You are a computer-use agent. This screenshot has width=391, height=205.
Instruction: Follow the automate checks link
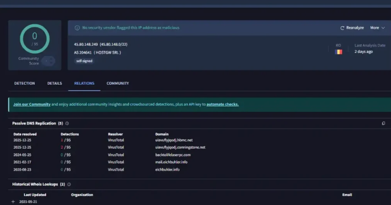tap(222, 104)
